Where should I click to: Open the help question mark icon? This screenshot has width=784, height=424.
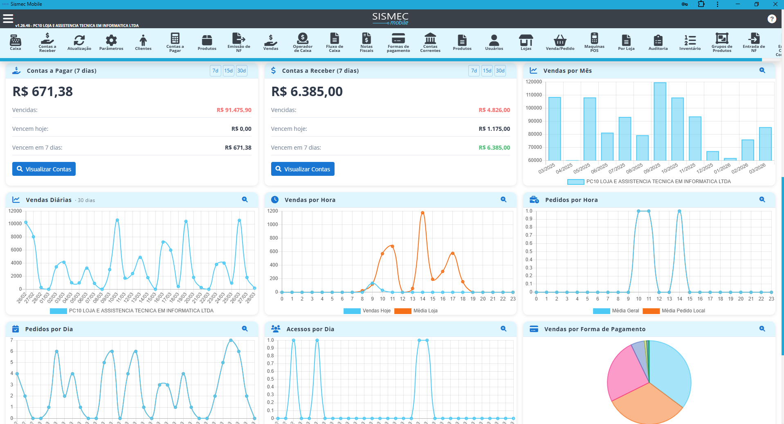coord(772,19)
